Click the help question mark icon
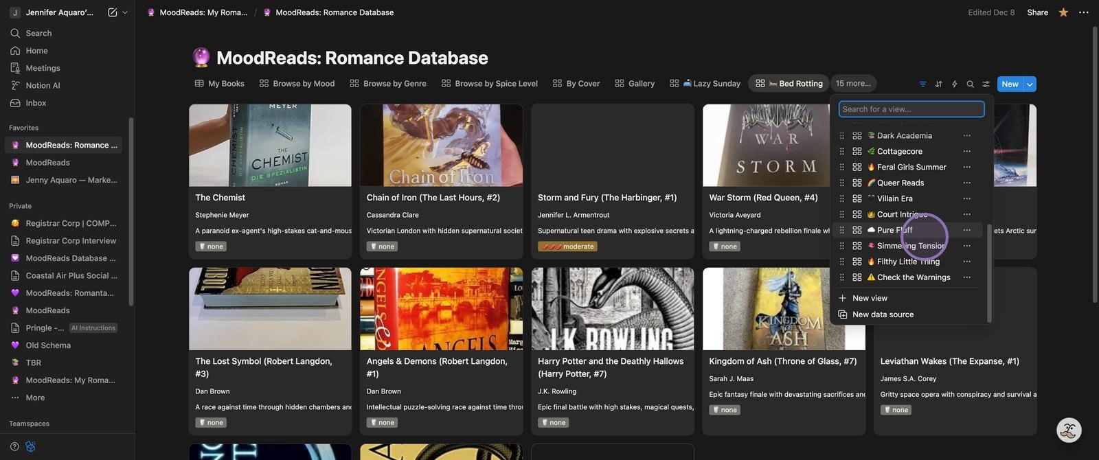This screenshot has width=1099, height=460. (14, 447)
